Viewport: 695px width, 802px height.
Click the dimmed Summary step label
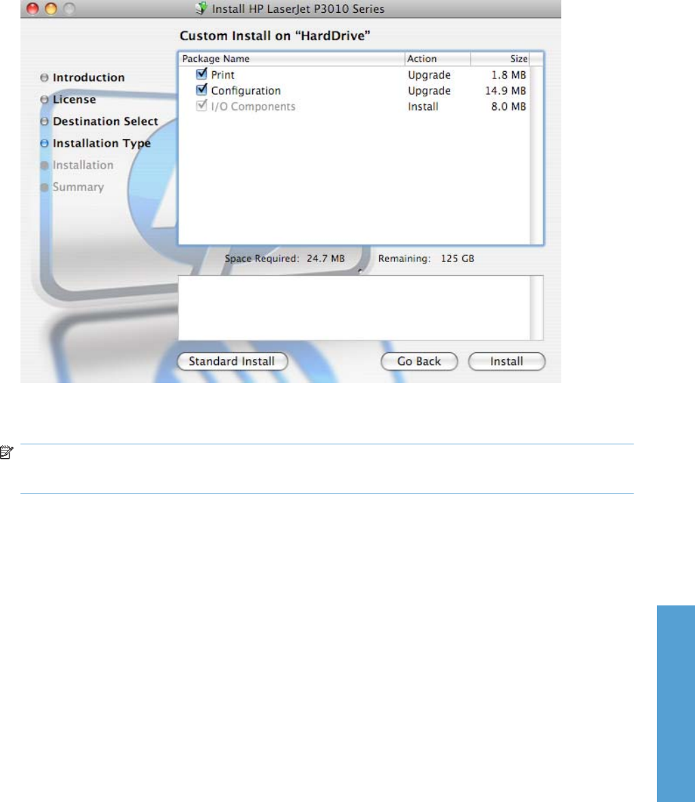pos(78,187)
